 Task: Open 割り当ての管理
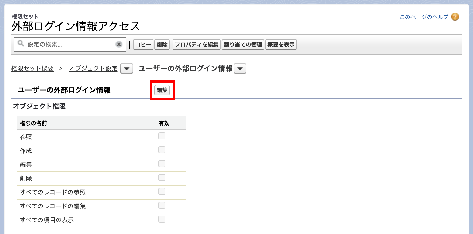[243, 45]
